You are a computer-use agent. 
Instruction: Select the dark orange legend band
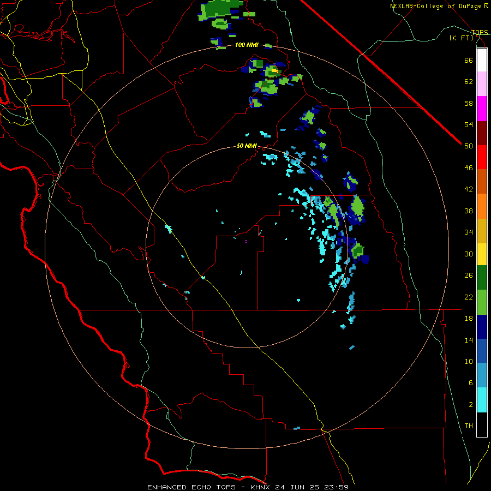click(x=482, y=181)
